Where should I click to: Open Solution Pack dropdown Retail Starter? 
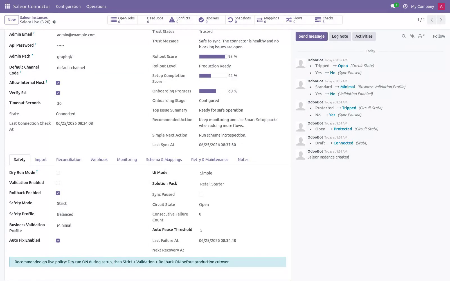pyautogui.click(x=243, y=184)
